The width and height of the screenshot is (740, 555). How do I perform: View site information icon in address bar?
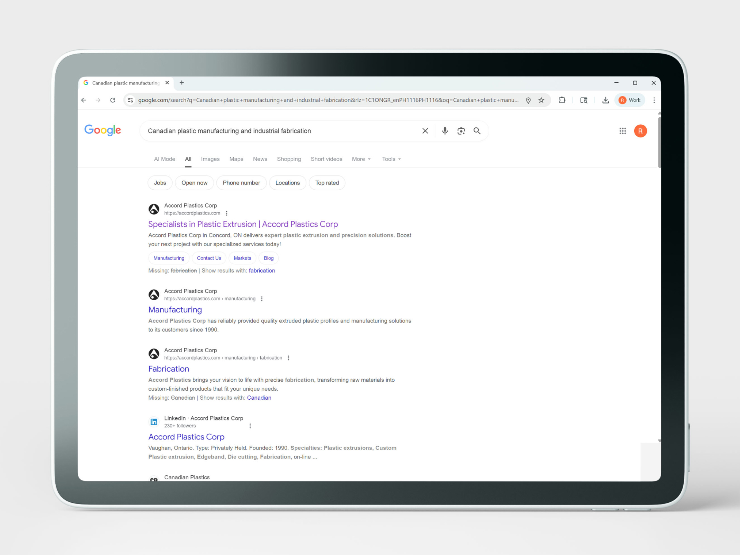(x=130, y=100)
